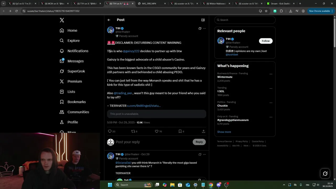Open more options for Chuckie trend
Viewport: 336px width, 189px height.
coord(271,103)
